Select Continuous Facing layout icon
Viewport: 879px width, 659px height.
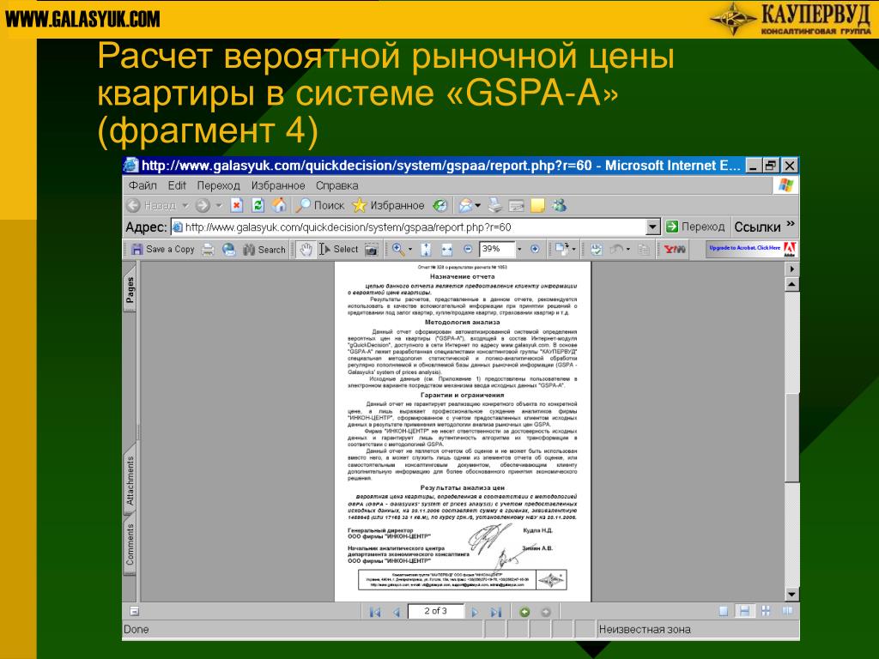tap(766, 611)
